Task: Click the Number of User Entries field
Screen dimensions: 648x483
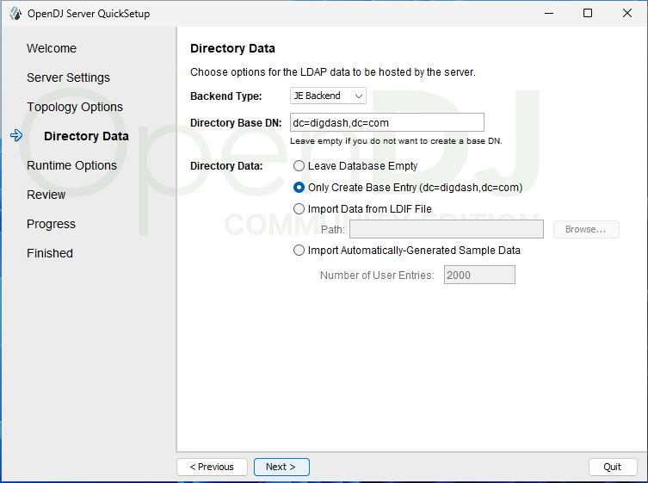Action: click(478, 276)
